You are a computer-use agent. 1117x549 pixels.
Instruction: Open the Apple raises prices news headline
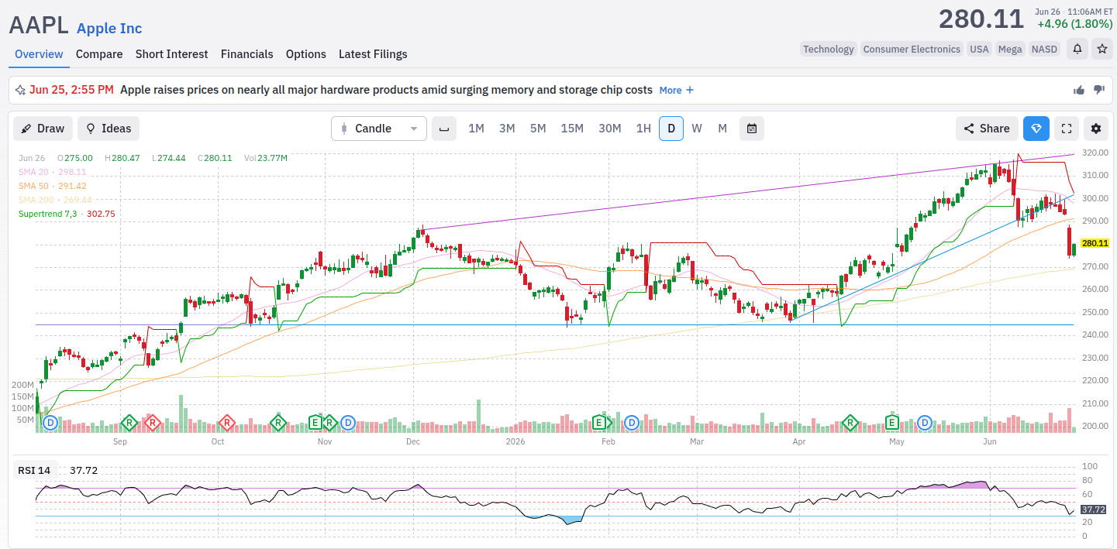coord(386,90)
